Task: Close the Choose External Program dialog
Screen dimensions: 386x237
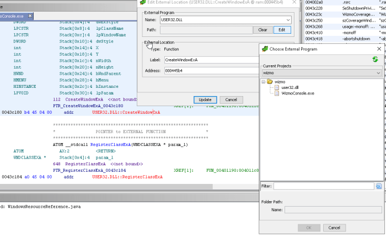Action: coord(379,49)
